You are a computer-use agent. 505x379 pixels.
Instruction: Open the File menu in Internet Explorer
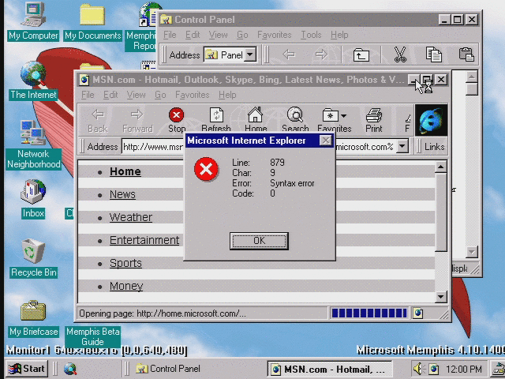click(x=88, y=95)
